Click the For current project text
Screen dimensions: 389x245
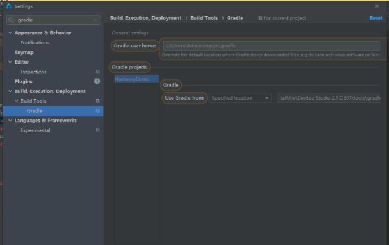tap(285, 18)
